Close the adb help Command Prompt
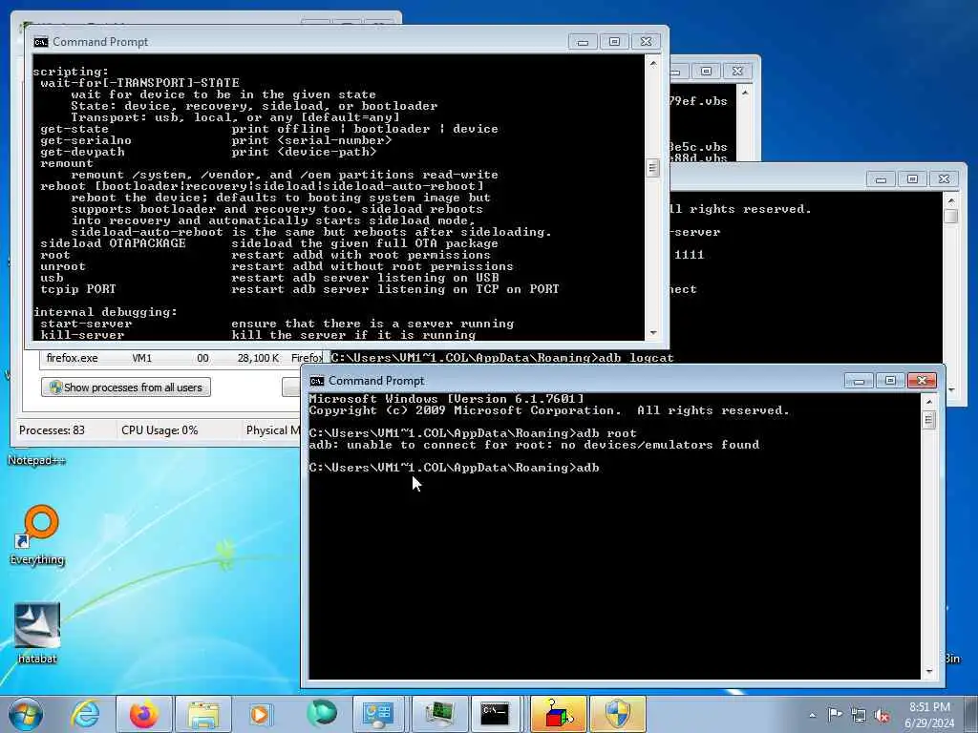The width and height of the screenshot is (978, 733). [647, 42]
